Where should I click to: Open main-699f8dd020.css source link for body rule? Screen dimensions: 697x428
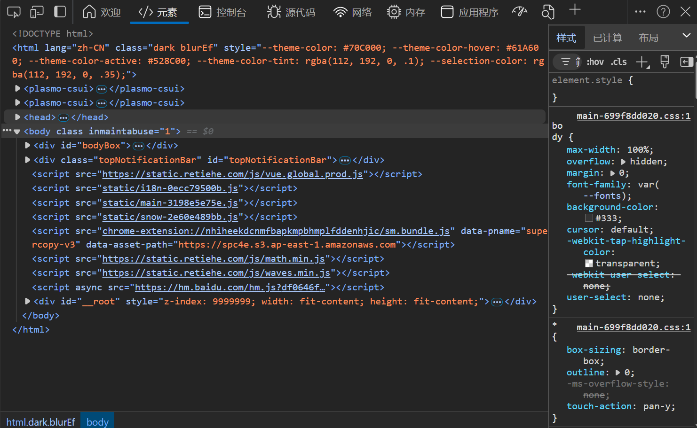click(633, 116)
